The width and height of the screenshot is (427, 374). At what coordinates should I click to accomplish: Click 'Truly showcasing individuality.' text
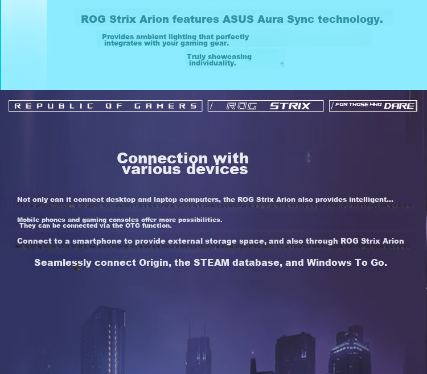[x=219, y=60]
